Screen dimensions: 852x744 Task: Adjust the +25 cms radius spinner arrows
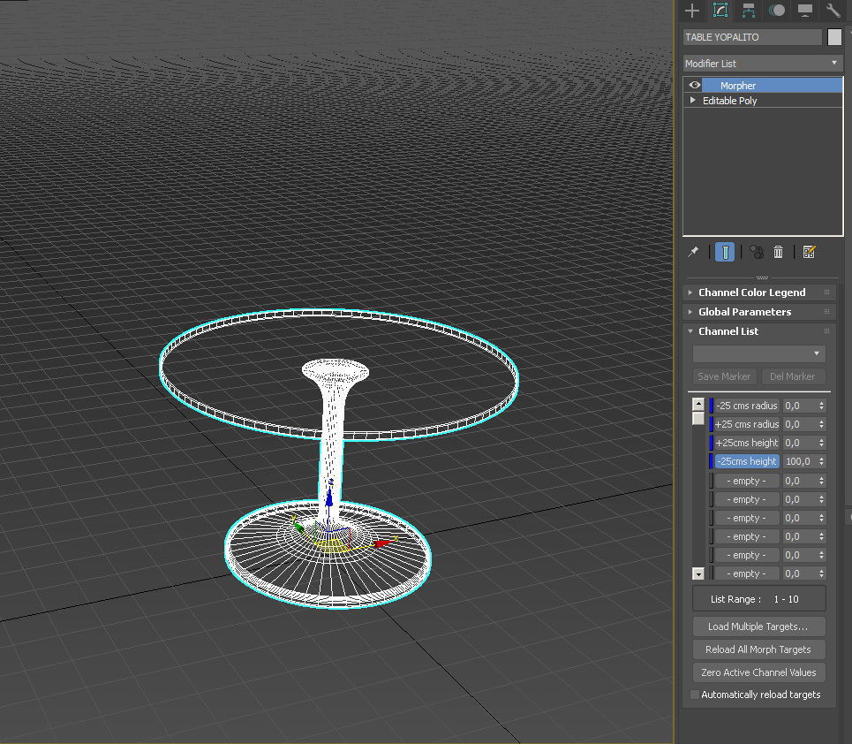822,424
